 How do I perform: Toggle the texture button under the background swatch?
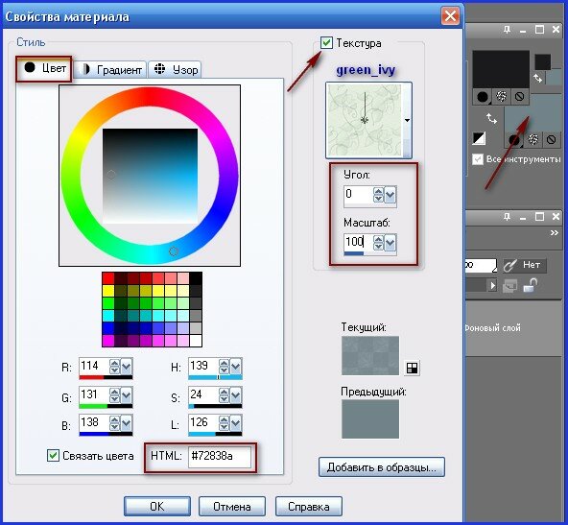coord(532,139)
